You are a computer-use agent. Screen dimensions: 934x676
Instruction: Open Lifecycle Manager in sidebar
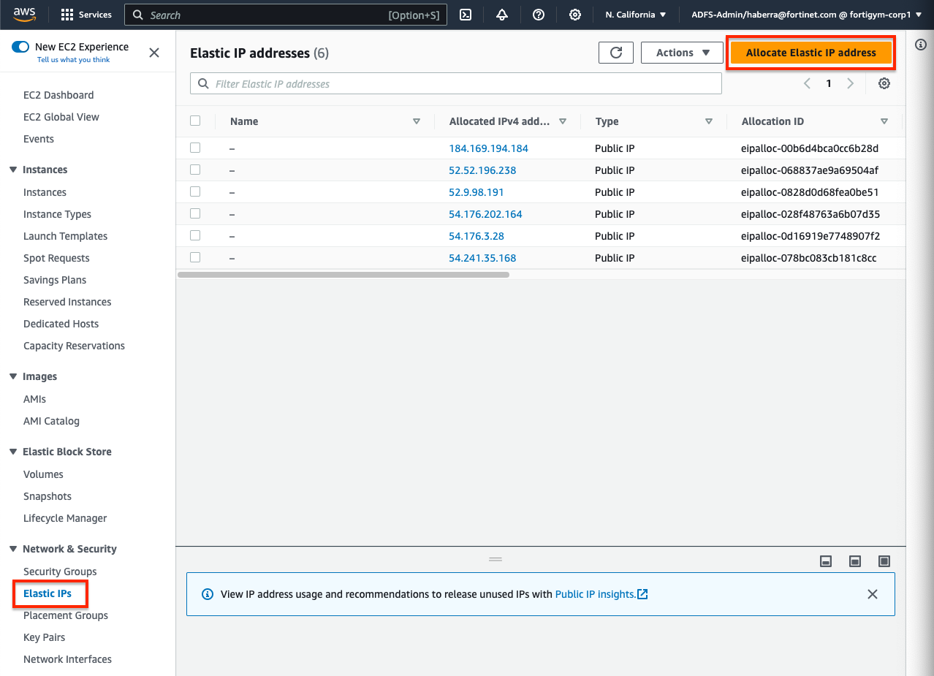point(65,518)
